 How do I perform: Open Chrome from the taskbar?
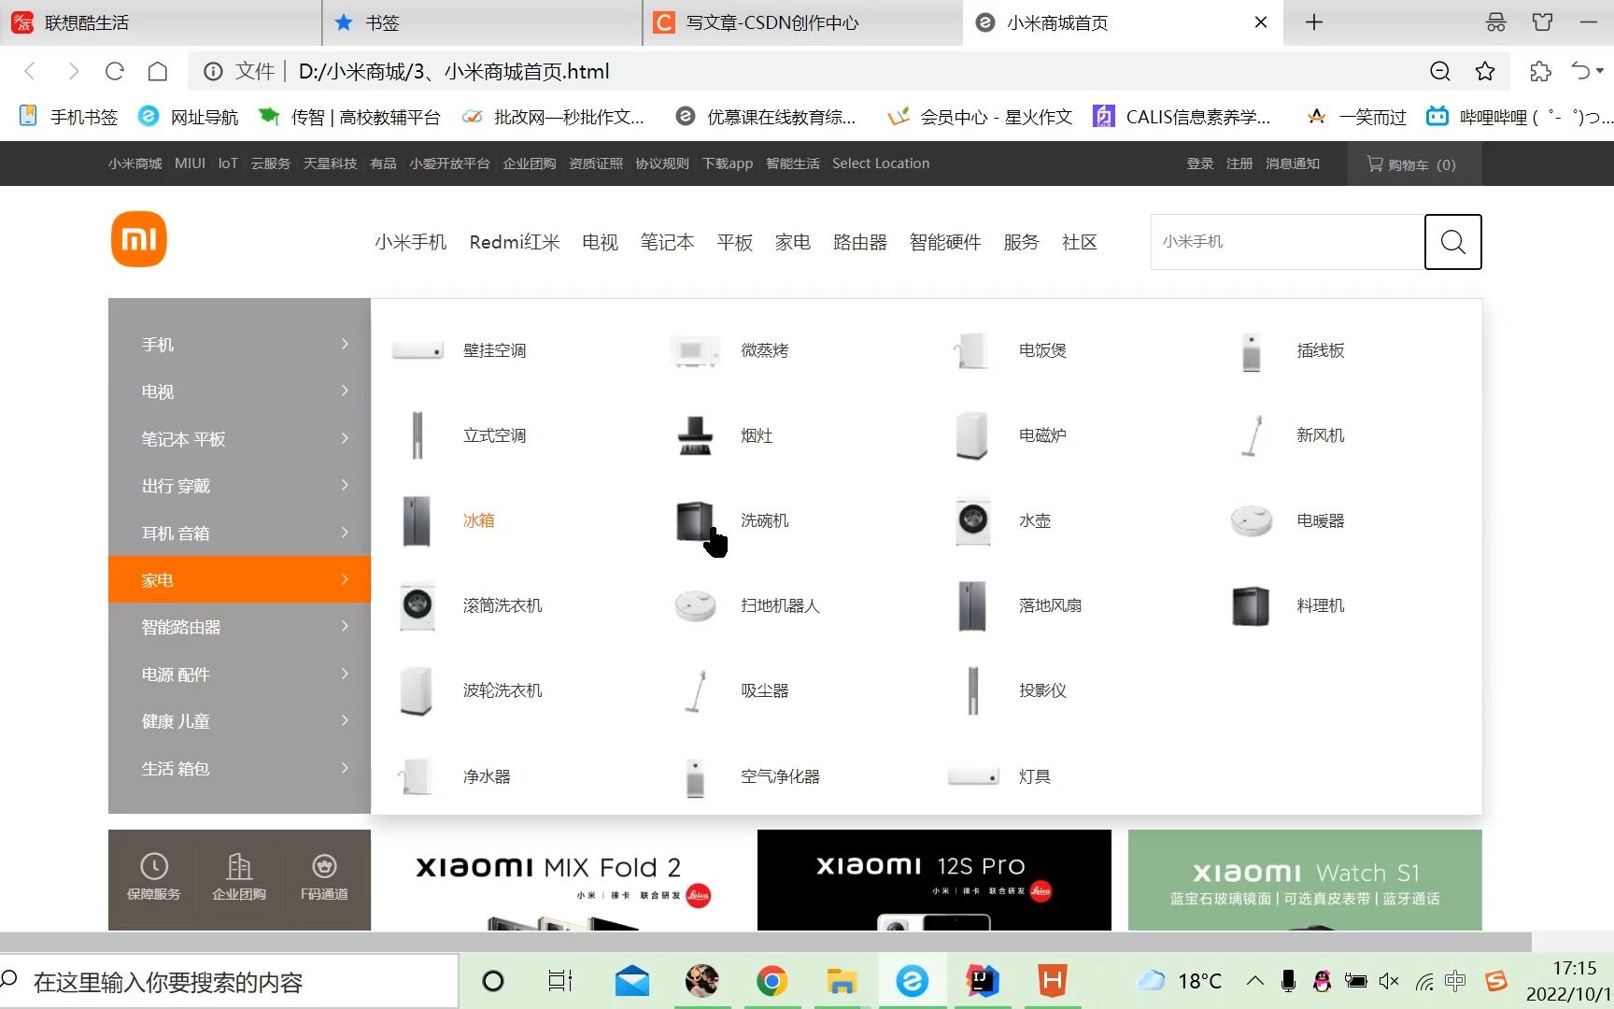(772, 981)
